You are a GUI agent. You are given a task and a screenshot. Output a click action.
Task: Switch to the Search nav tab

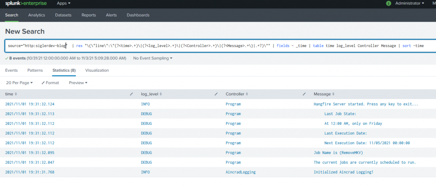11,15
